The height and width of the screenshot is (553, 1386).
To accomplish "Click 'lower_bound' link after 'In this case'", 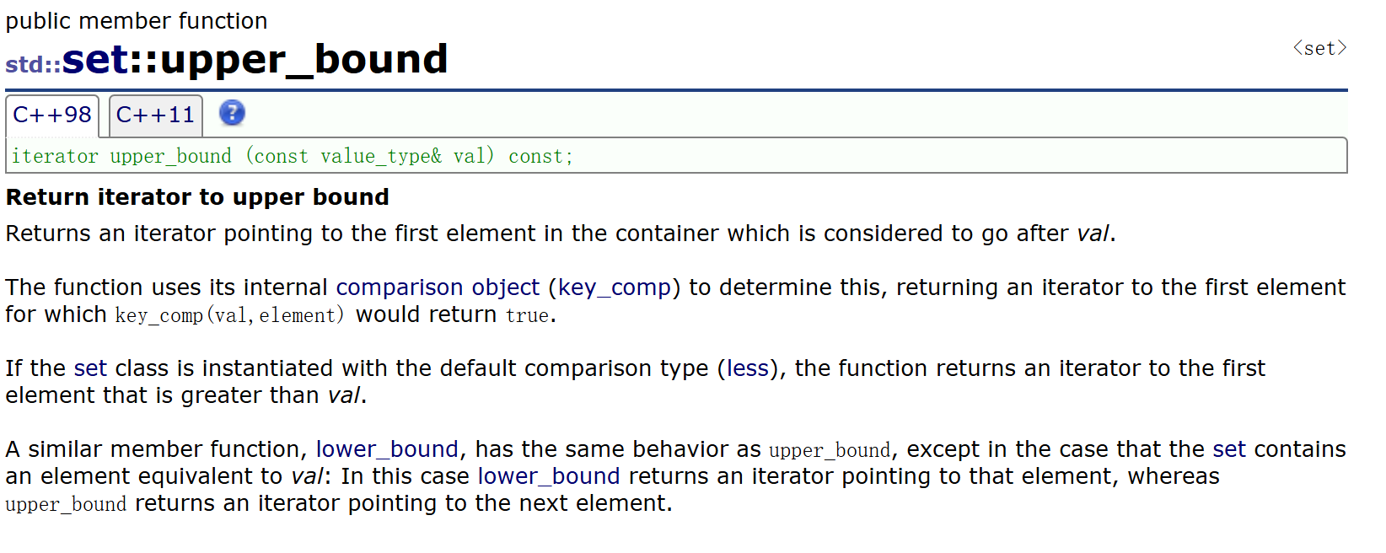I will pos(549,476).
